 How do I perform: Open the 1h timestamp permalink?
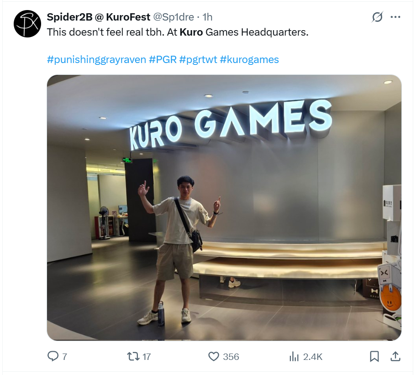click(x=207, y=17)
